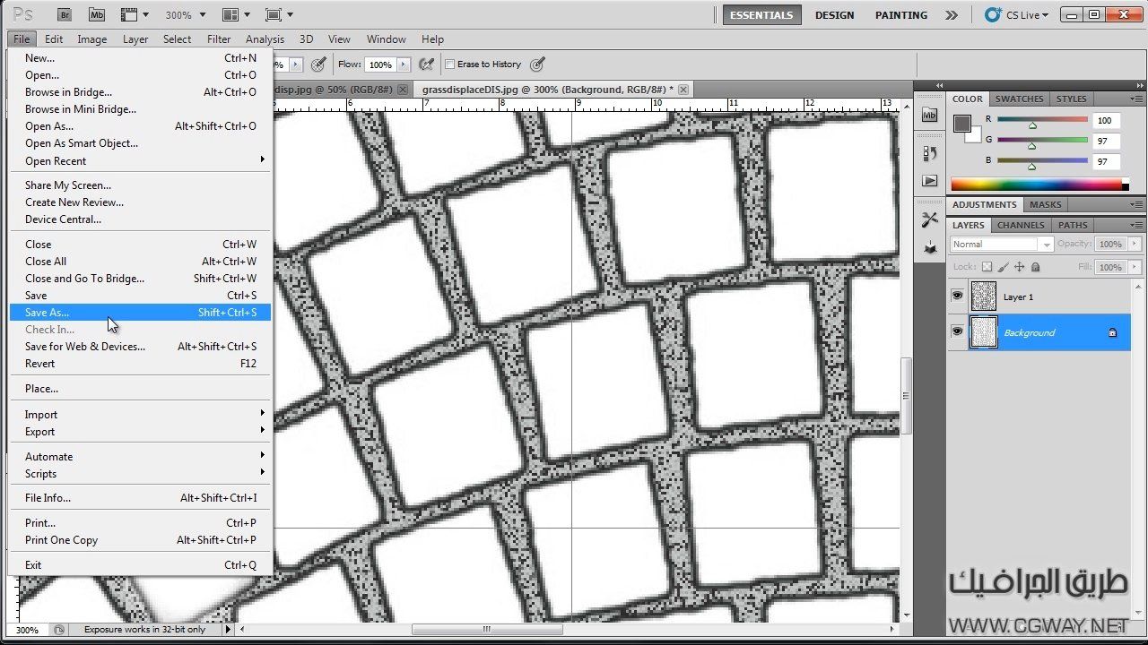Launch Adobe Bridge from the Br icon
The image size is (1148, 645).
pyautogui.click(x=65, y=15)
